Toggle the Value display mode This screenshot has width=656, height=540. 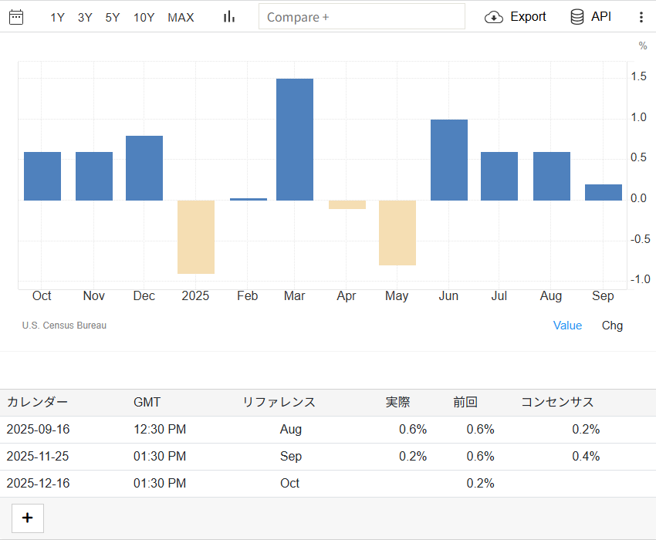567,326
